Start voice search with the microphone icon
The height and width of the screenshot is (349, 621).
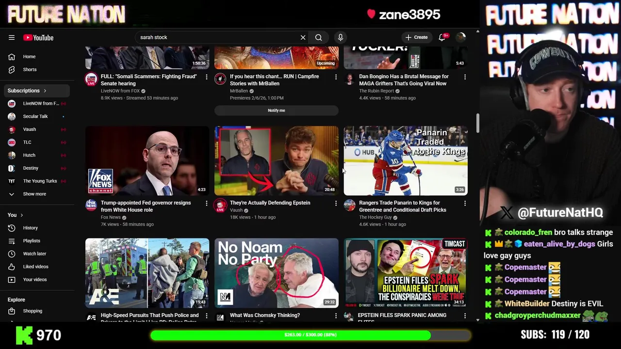pyautogui.click(x=340, y=37)
